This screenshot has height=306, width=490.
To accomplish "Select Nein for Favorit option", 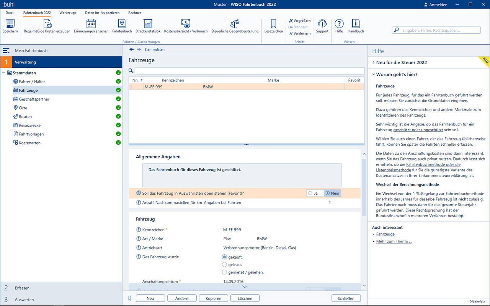I will 332,193.
